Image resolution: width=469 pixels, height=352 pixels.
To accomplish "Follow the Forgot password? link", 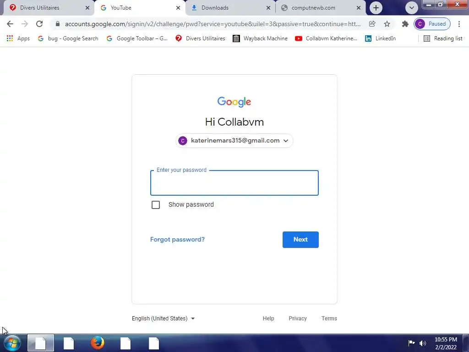I will coord(177,239).
